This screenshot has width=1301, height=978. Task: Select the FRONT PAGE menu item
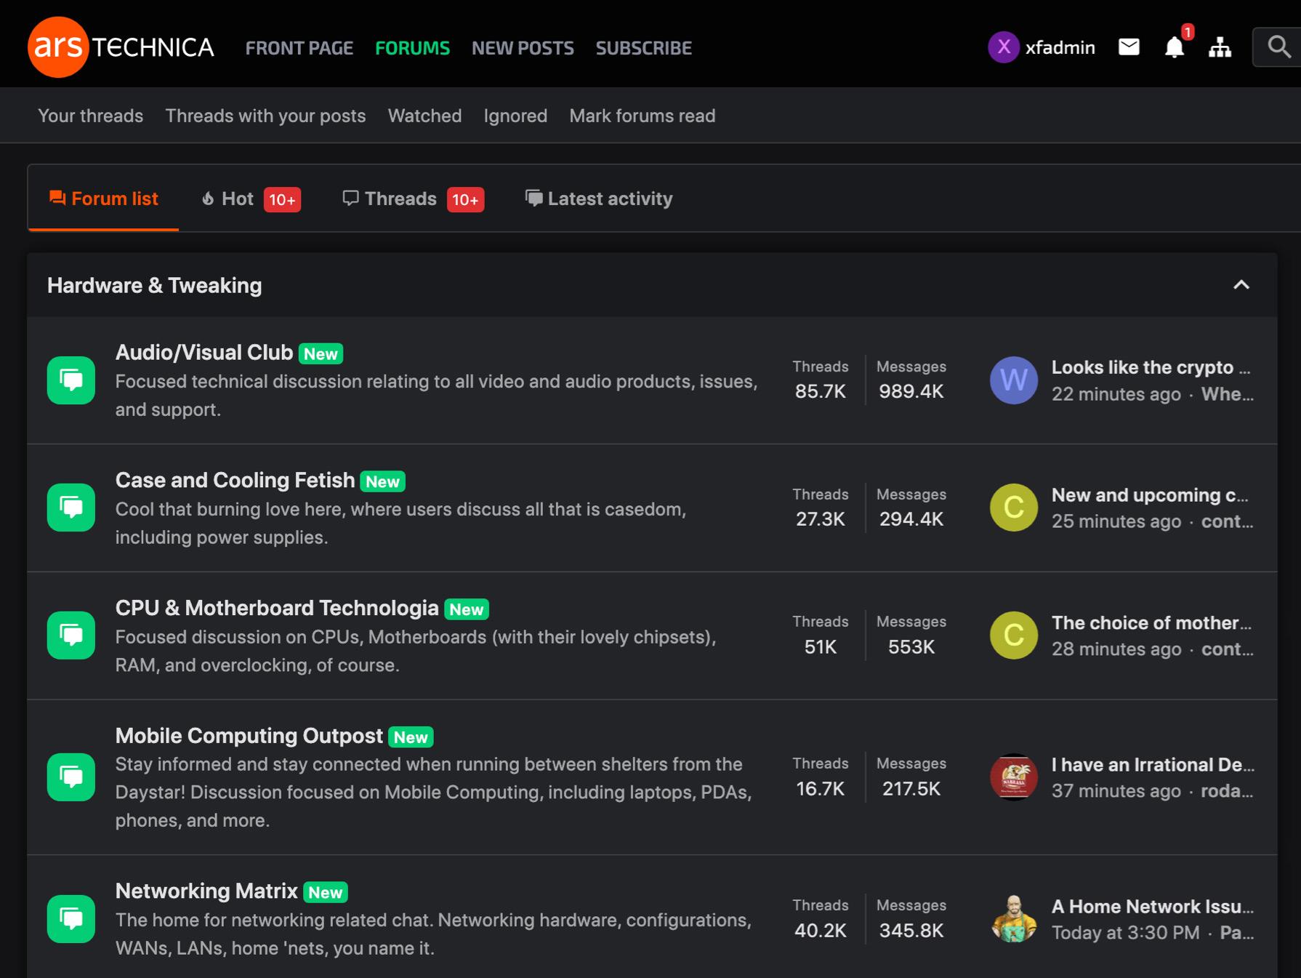coord(299,48)
